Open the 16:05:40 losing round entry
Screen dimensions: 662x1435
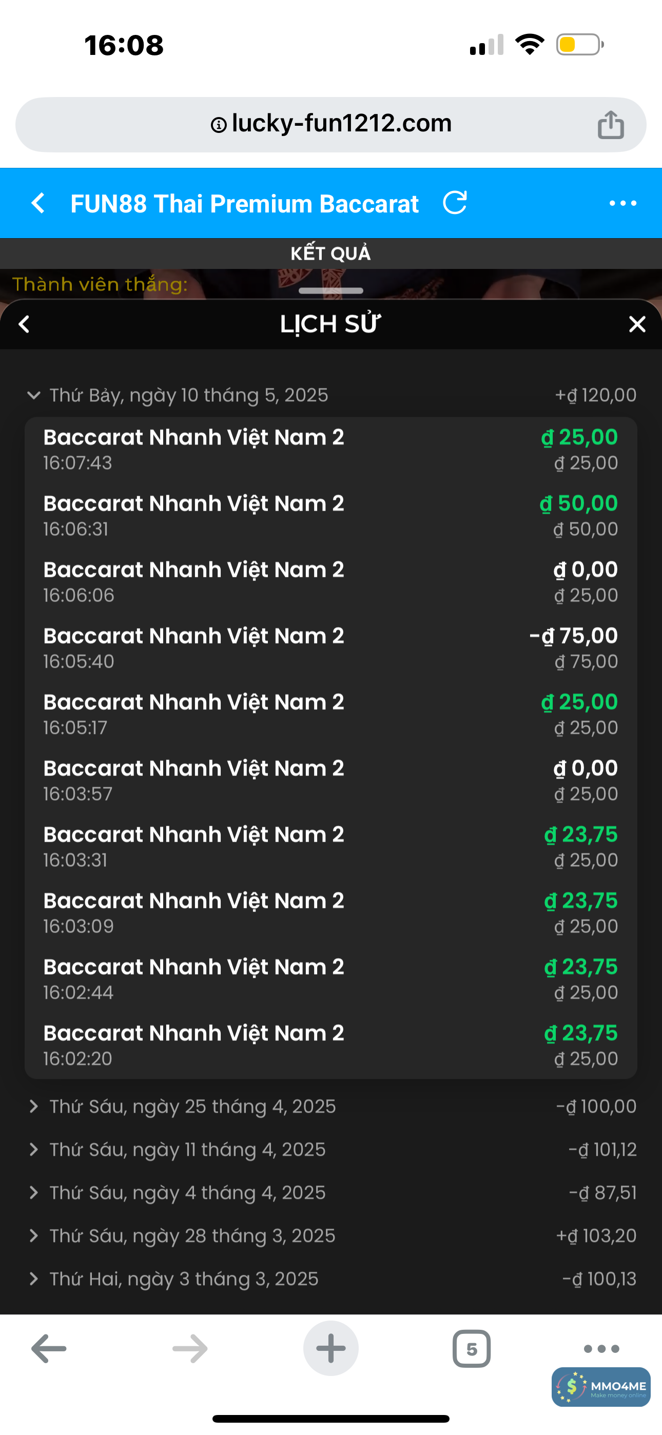point(330,648)
